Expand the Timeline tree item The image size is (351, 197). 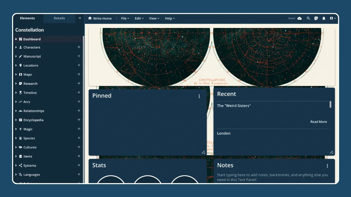click(16, 92)
